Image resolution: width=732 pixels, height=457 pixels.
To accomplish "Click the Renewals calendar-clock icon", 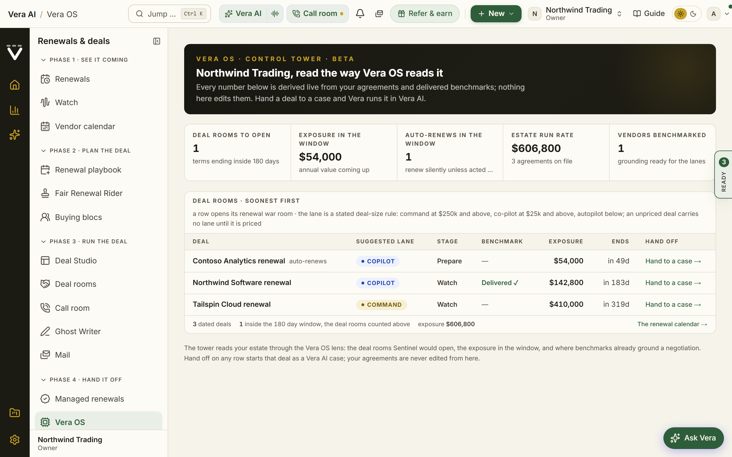I will (x=45, y=79).
